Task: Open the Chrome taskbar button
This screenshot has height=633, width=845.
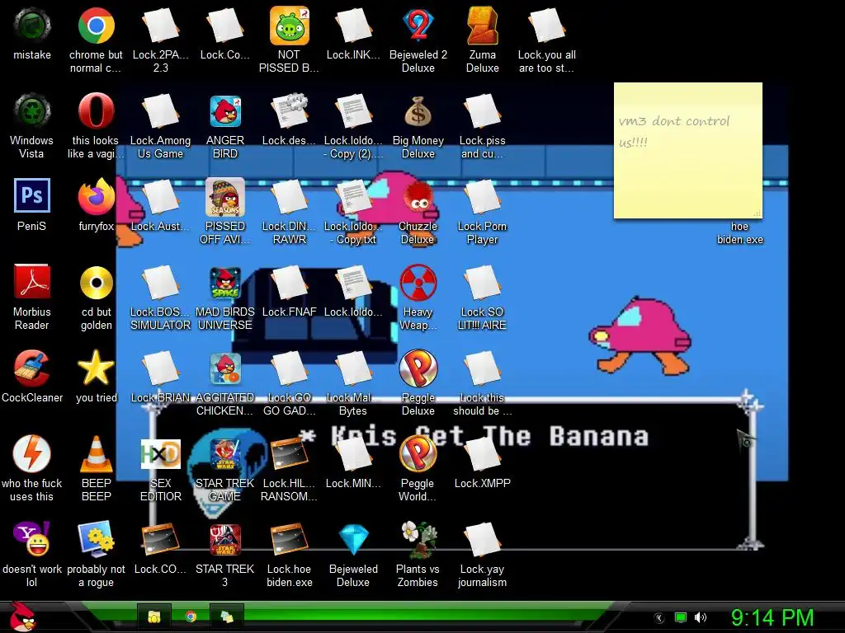Action: click(x=191, y=617)
